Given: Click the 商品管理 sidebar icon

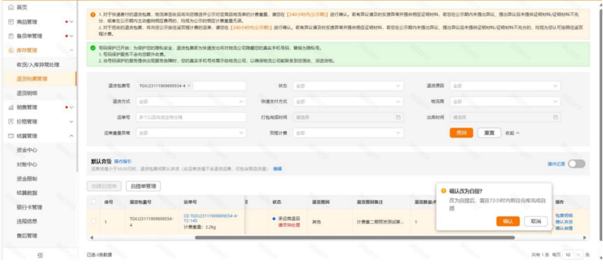Looking at the screenshot, I should [11, 22].
